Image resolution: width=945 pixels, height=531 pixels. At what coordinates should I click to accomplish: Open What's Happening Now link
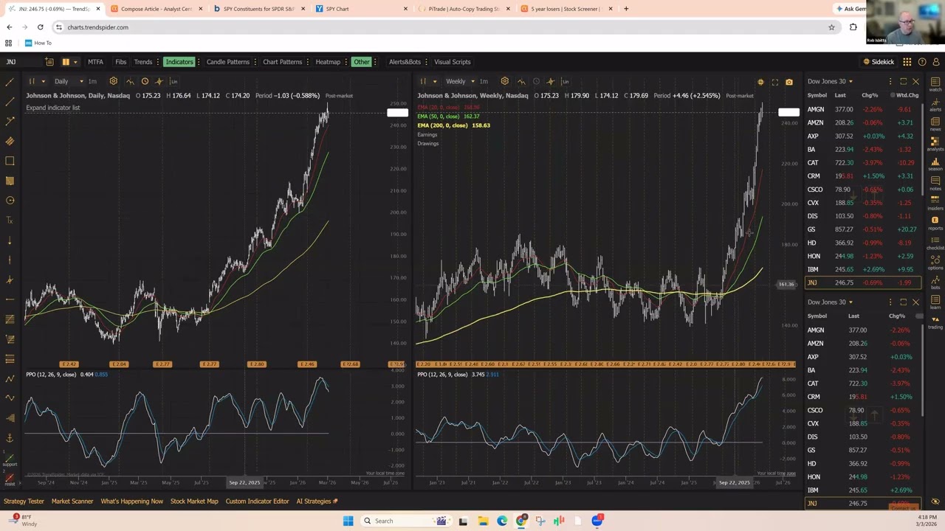131,502
